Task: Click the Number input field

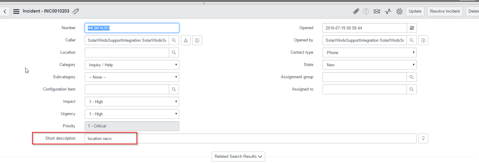Action: coord(132,28)
